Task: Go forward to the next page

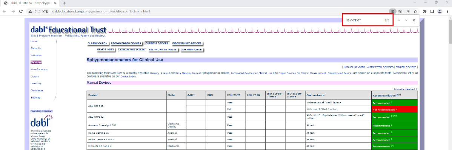Action: pos(13,12)
